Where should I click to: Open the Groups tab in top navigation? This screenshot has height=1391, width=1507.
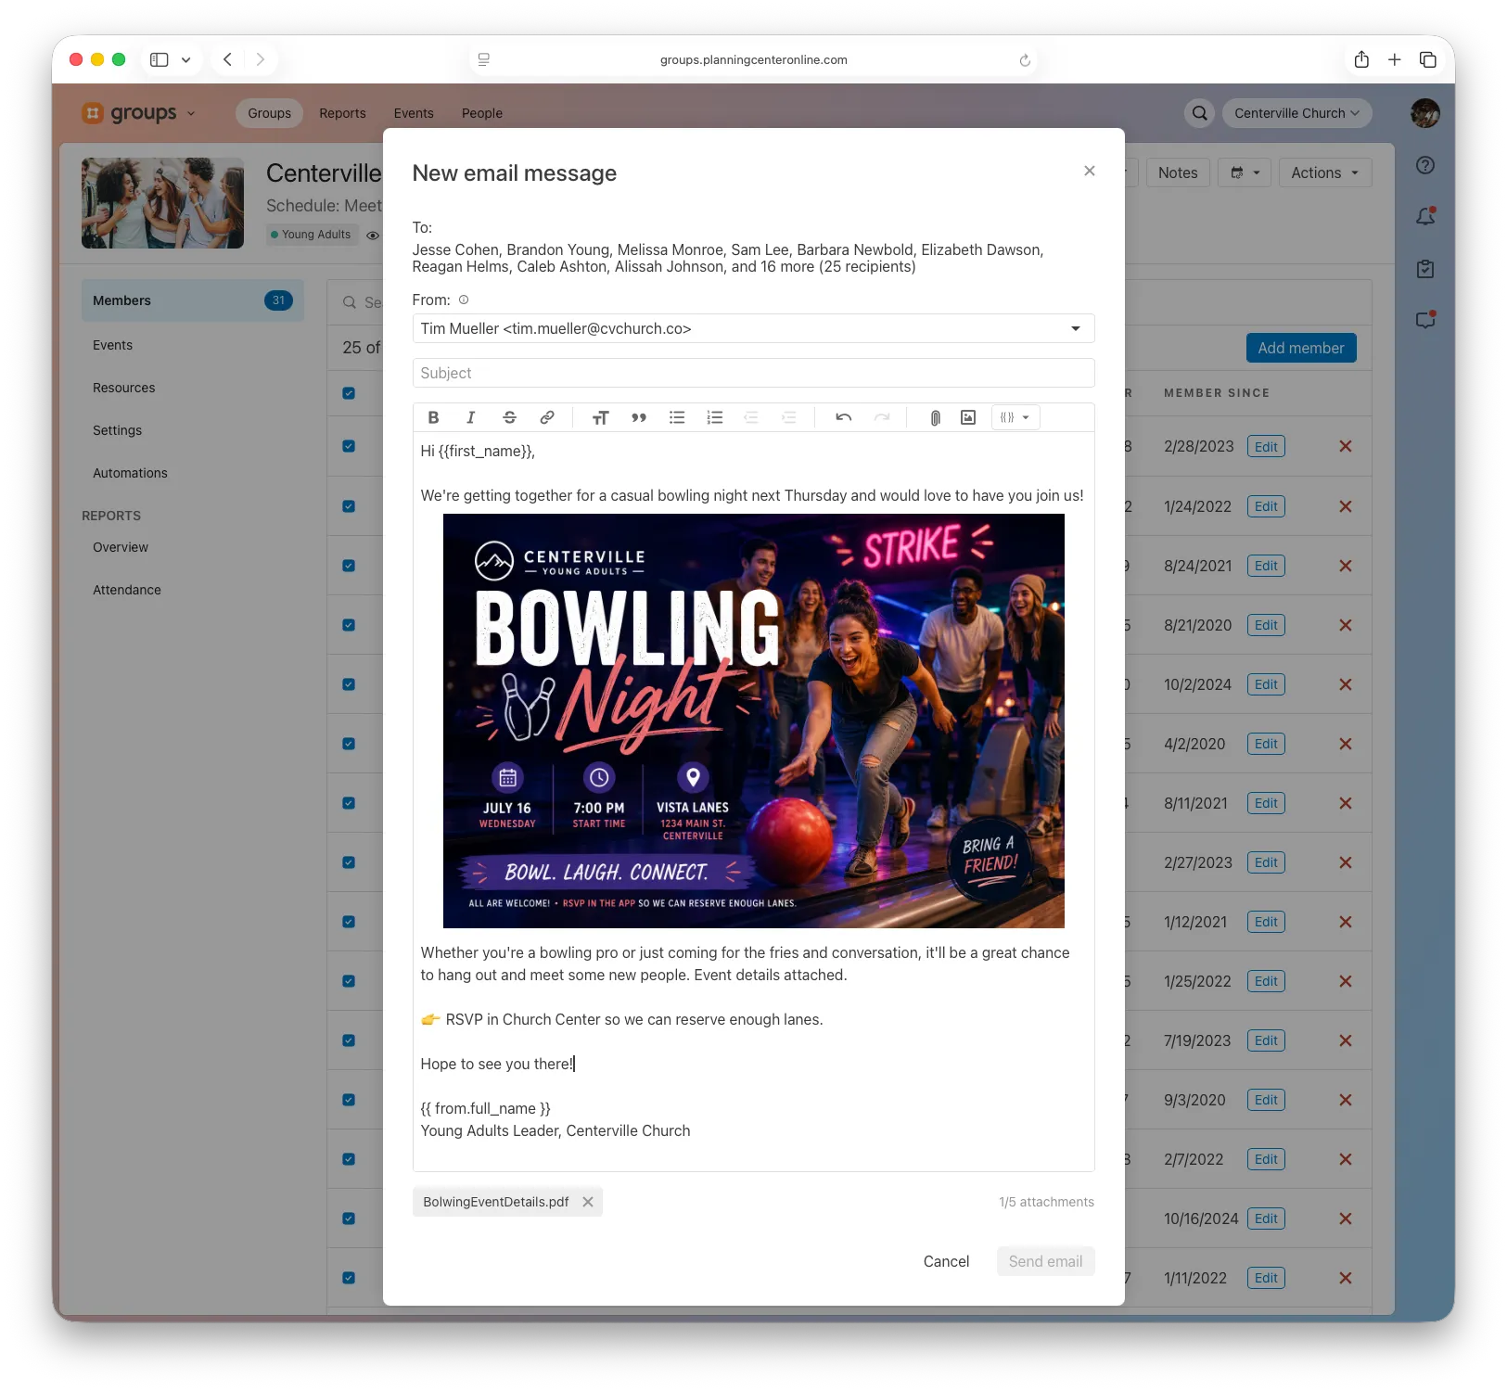coord(269,113)
